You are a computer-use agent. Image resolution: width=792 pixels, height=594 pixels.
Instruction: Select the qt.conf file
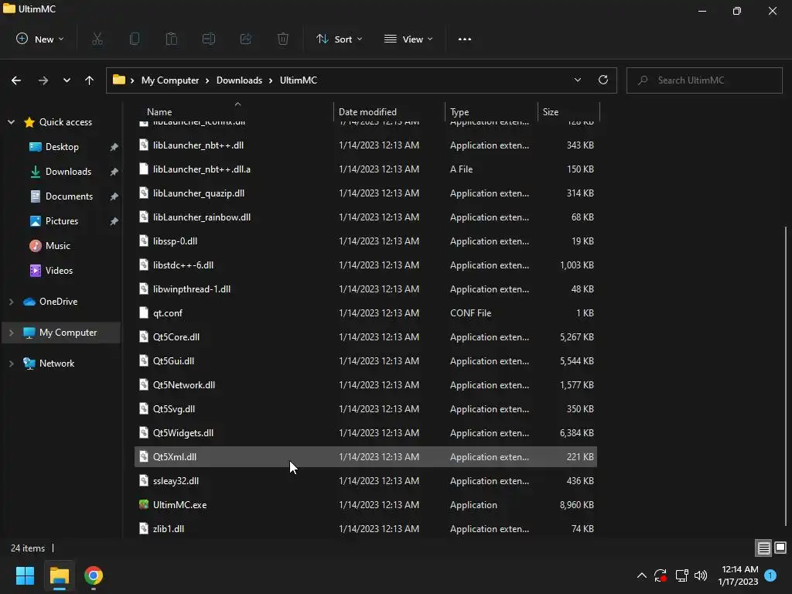(366, 313)
